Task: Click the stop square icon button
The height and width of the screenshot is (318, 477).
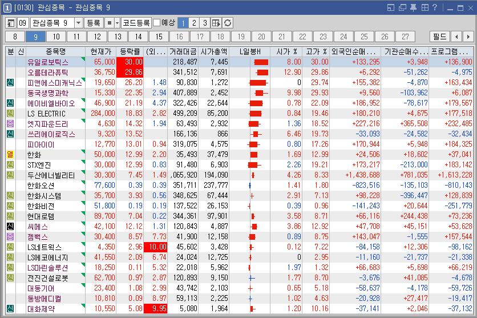Action: pos(110,23)
